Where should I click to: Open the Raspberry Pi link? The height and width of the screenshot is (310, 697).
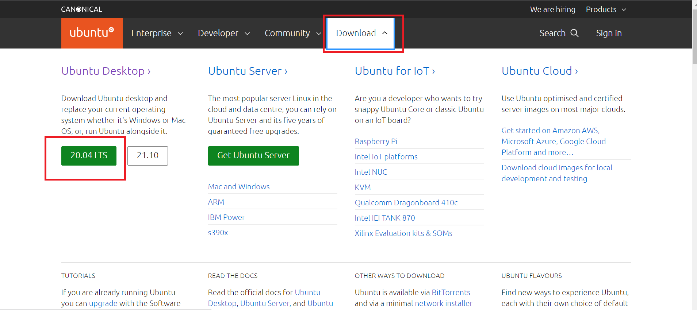pyautogui.click(x=376, y=142)
